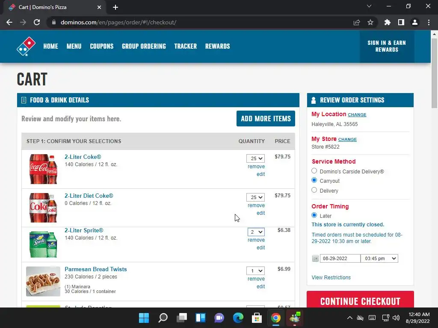The height and width of the screenshot is (328, 438).
Task: Open the calendar icon beside order date
Action: coord(315,258)
